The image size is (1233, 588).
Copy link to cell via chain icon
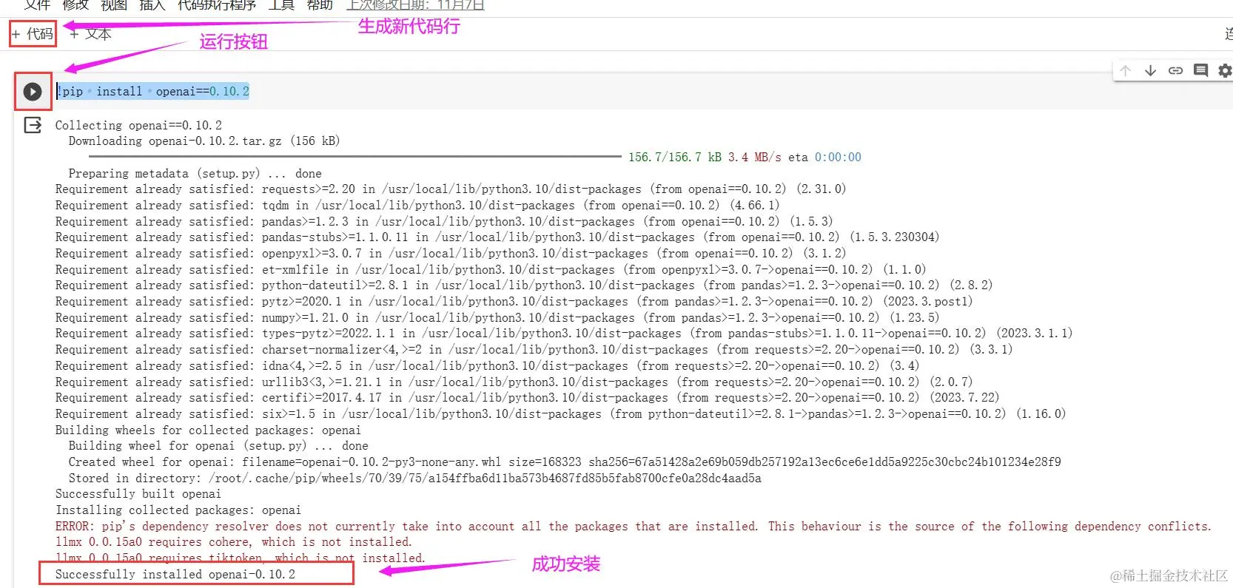1175,70
